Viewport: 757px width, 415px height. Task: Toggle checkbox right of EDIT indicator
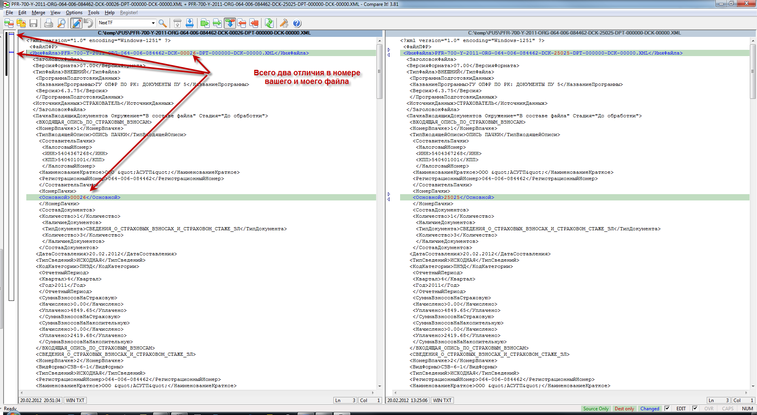(695, 408)
